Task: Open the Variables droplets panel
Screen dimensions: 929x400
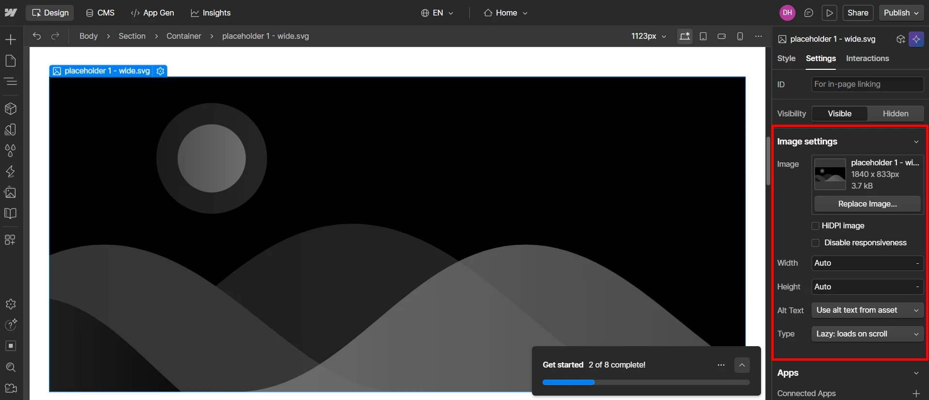Action: [11, 150]
